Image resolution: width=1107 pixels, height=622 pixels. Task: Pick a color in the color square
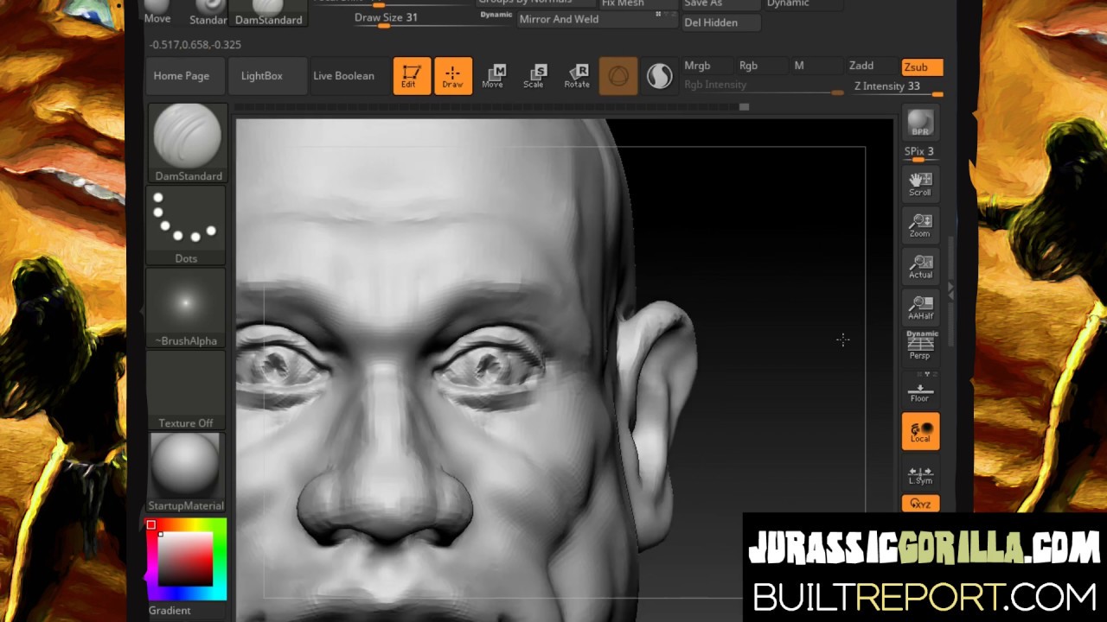pos(185,559)
